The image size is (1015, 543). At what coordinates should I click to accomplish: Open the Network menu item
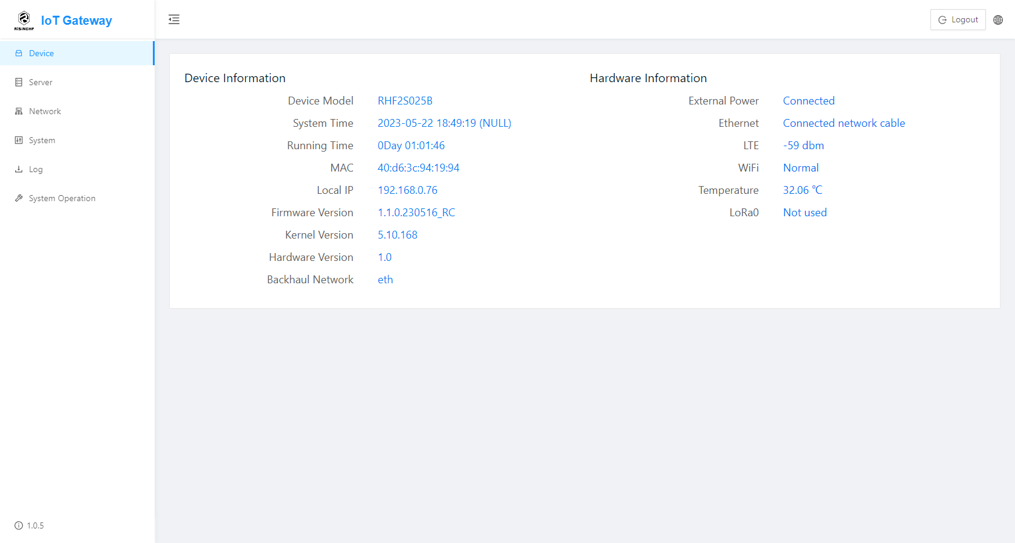click(x=45, y=111)
